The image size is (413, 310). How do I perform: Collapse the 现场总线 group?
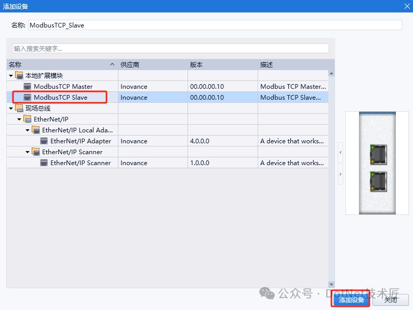click(x=11, y=109)
